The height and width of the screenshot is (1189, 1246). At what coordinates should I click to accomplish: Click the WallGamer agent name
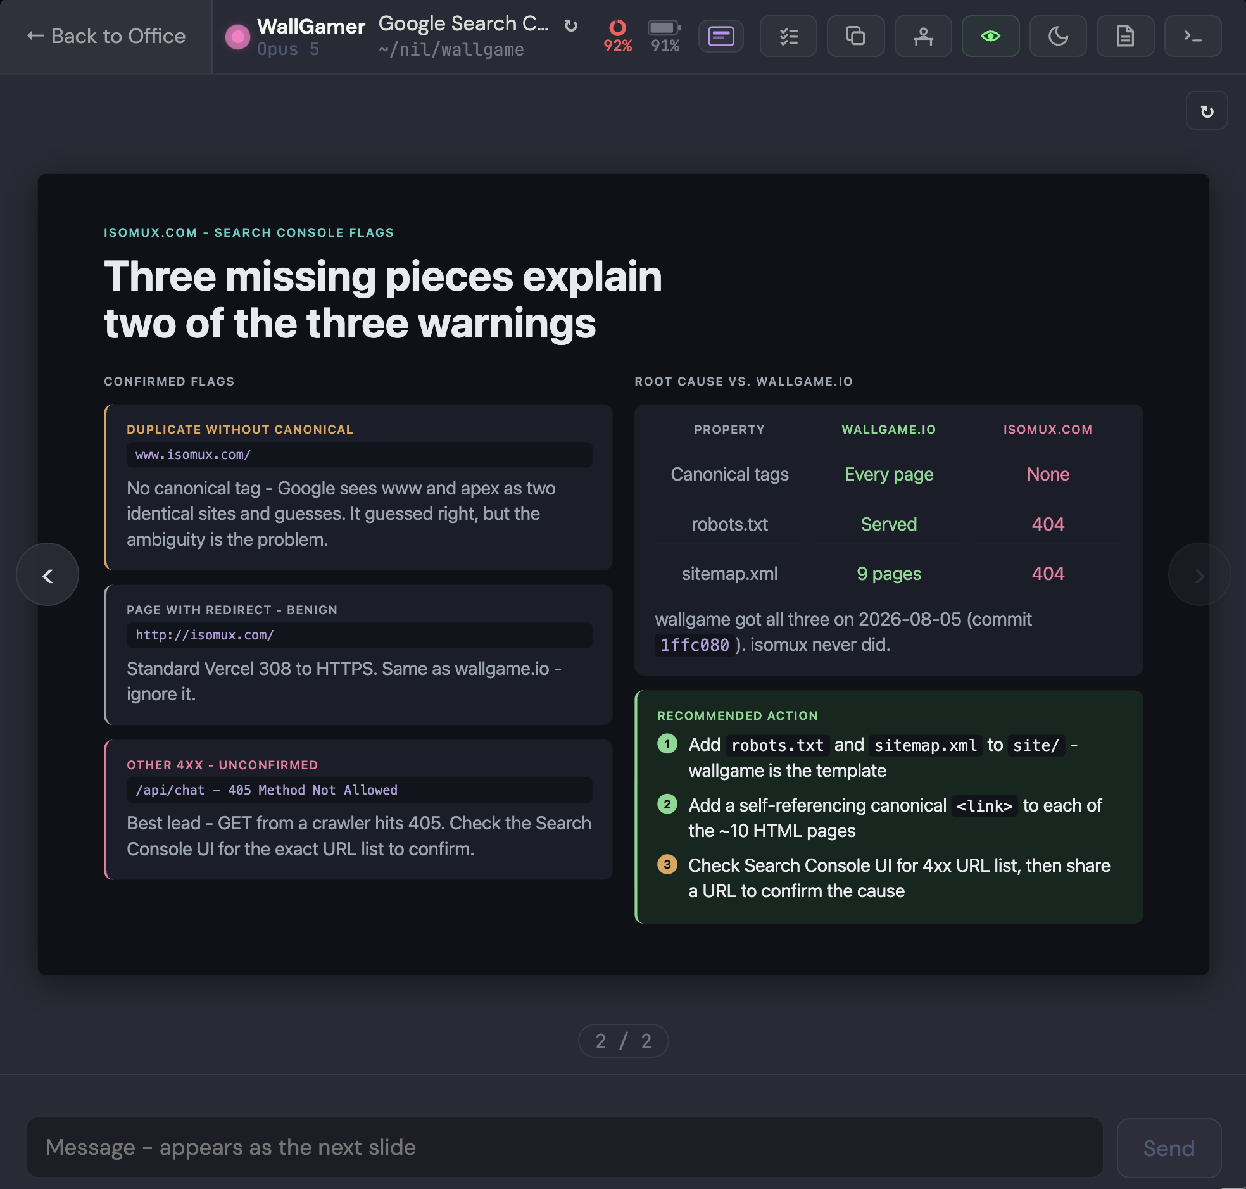pos(311,27)
